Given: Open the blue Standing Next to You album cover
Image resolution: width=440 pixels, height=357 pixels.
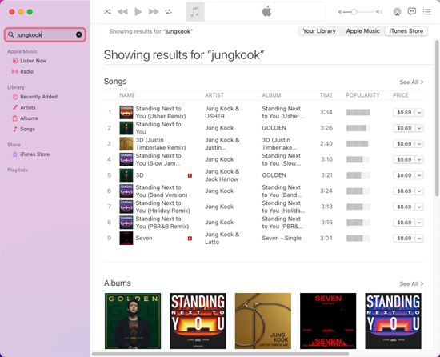Looking at the screenshot, I should [393, 321].
